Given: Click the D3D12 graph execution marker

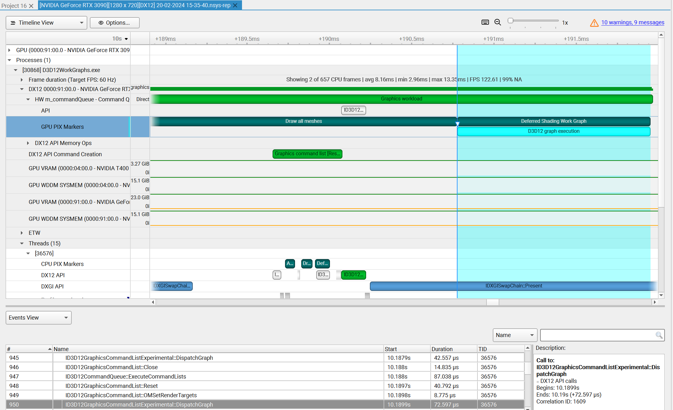Looking at the screenshot, I should 554,131.
